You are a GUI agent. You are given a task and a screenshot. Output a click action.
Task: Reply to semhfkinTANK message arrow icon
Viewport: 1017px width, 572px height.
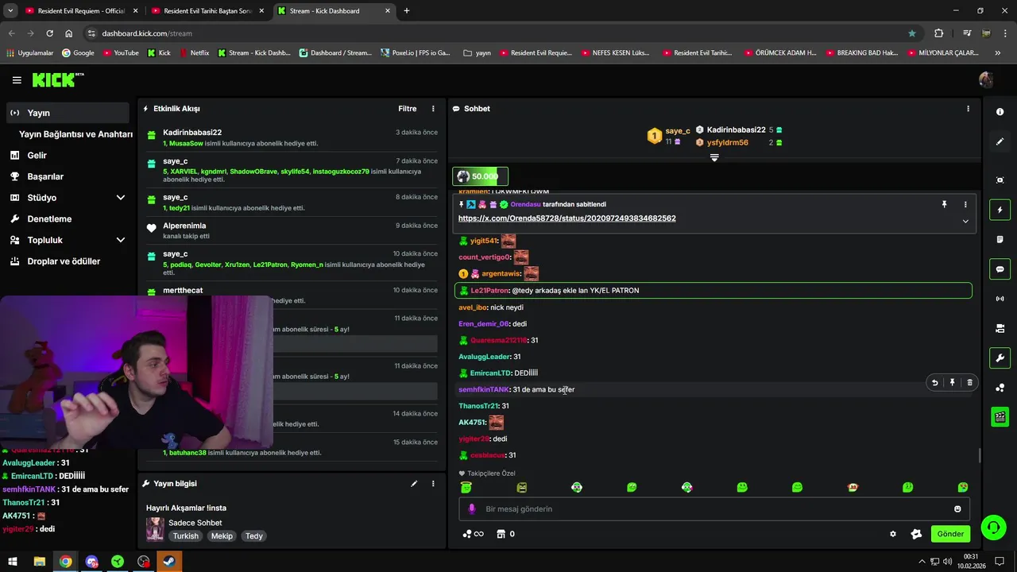pos(934,382)
